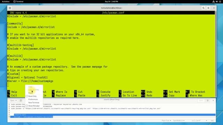223x125 pixels.
Task: Select New Terminal in context menu
Action: (x=34, y=103)
